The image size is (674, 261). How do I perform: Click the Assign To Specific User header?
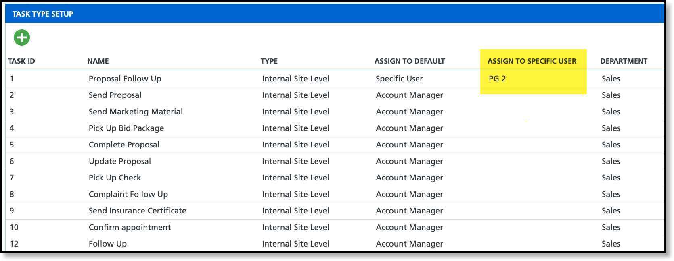tap(532, 61)
